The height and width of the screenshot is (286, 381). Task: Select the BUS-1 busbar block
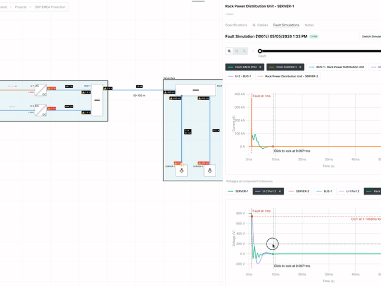click(x=97, y=100)
